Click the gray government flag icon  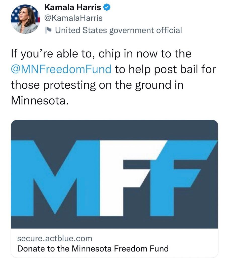pyautogui.click(x=50, y=31)
